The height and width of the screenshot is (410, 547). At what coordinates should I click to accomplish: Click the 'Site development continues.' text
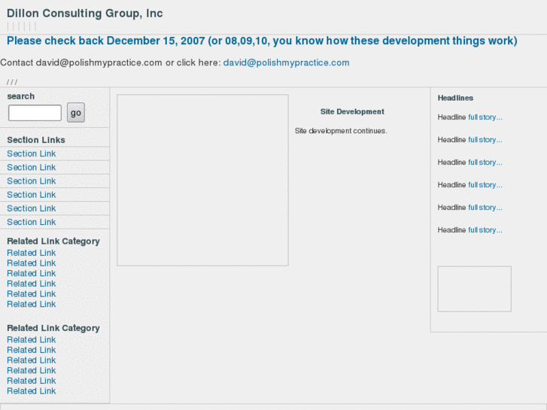click(341, 131)
